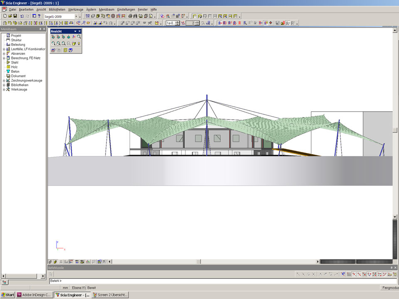
Task: Open the Bibliotheken menu
Action: tap(57, 9)
